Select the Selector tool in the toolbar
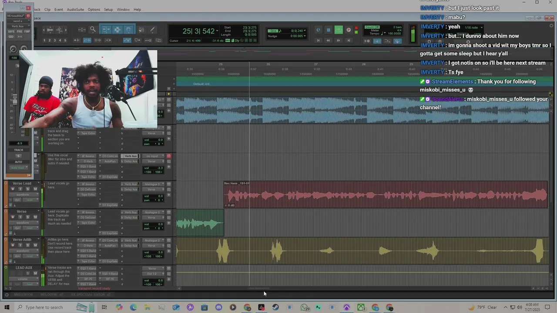 click(117, 30)
